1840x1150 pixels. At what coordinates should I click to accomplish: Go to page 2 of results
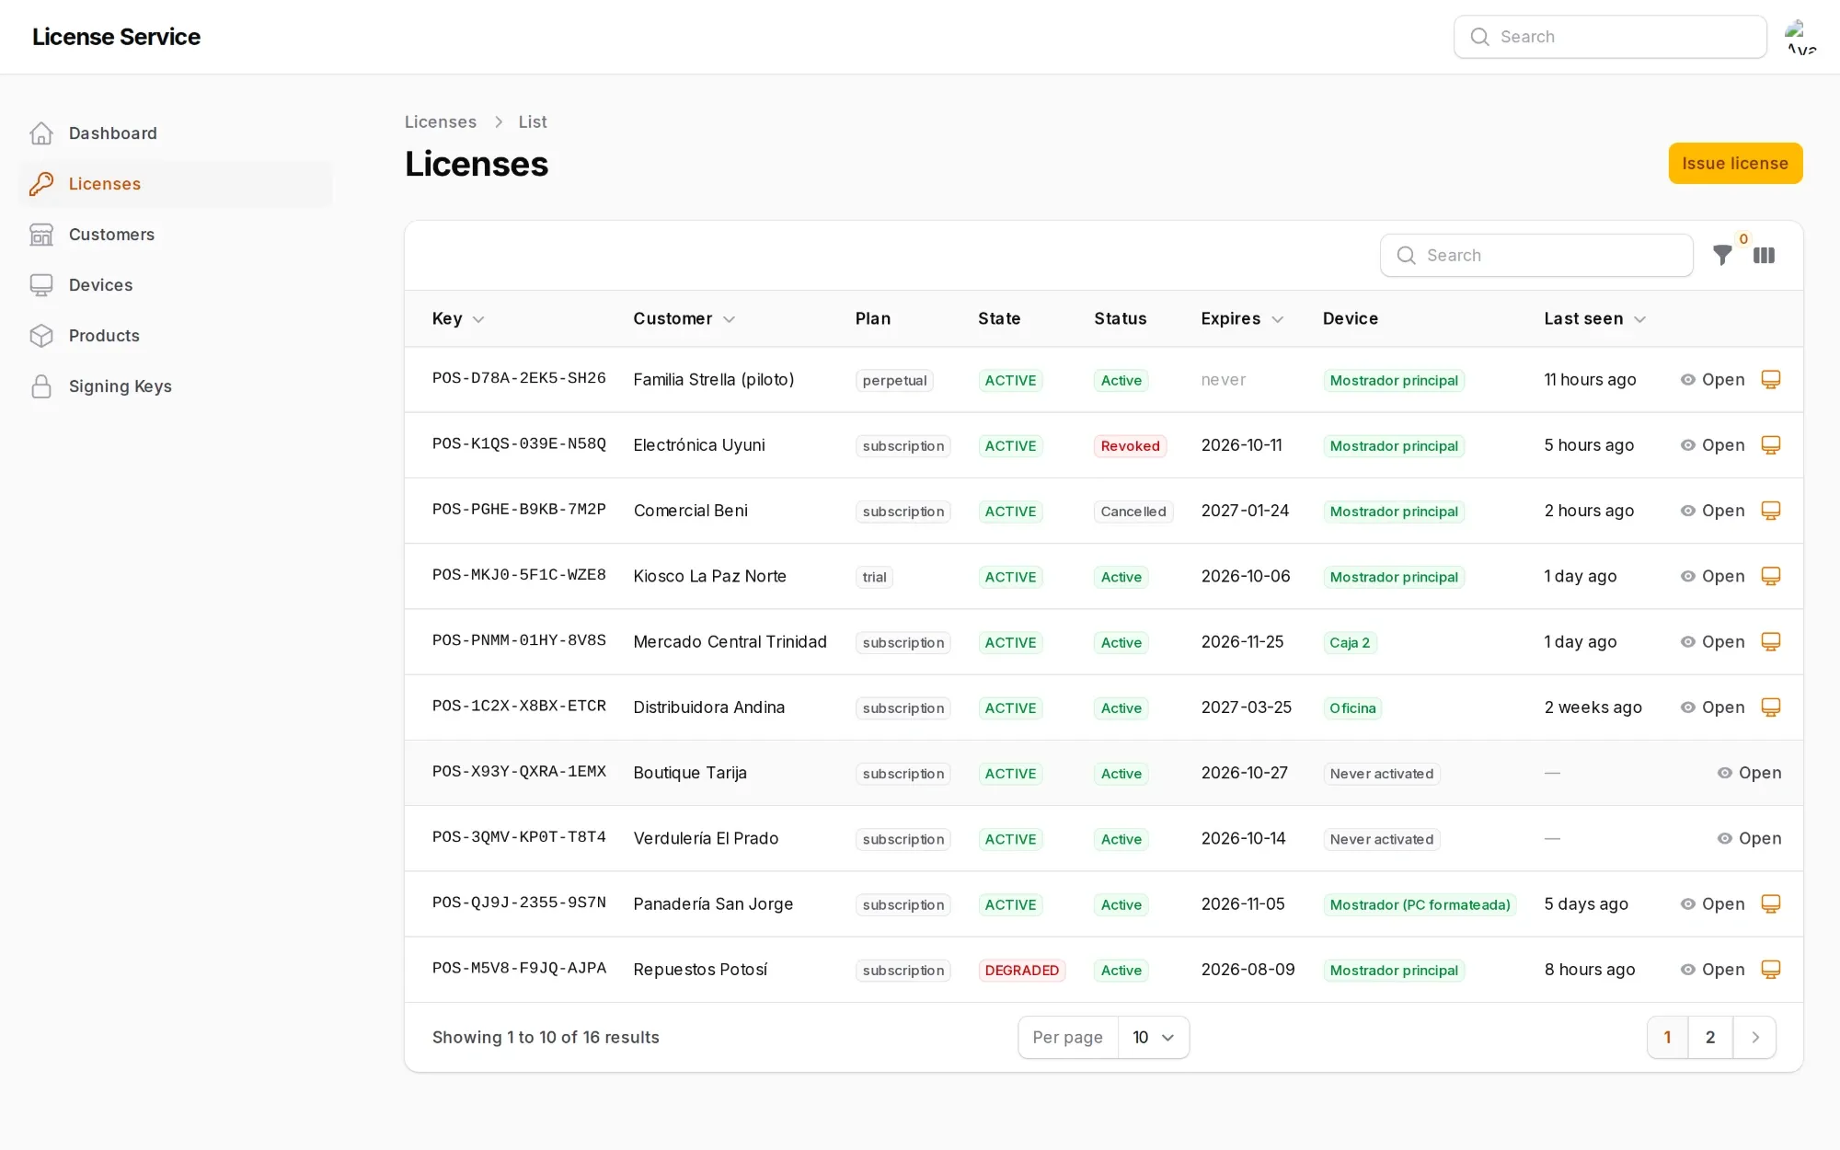coord(1710,1038)
